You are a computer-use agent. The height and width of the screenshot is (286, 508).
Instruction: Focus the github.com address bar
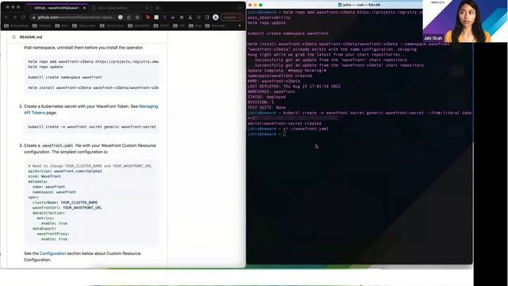(76, 17)
